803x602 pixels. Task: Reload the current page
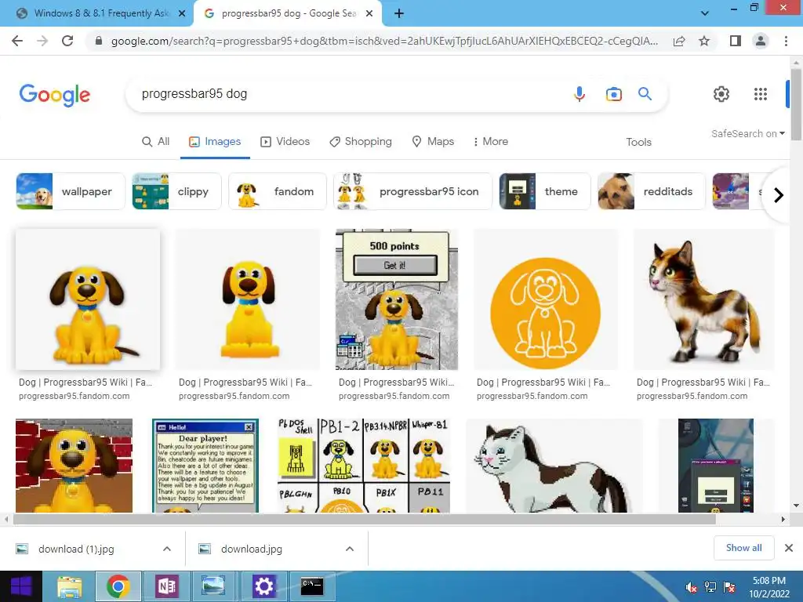pyautogui.click(x=67, y=41)
